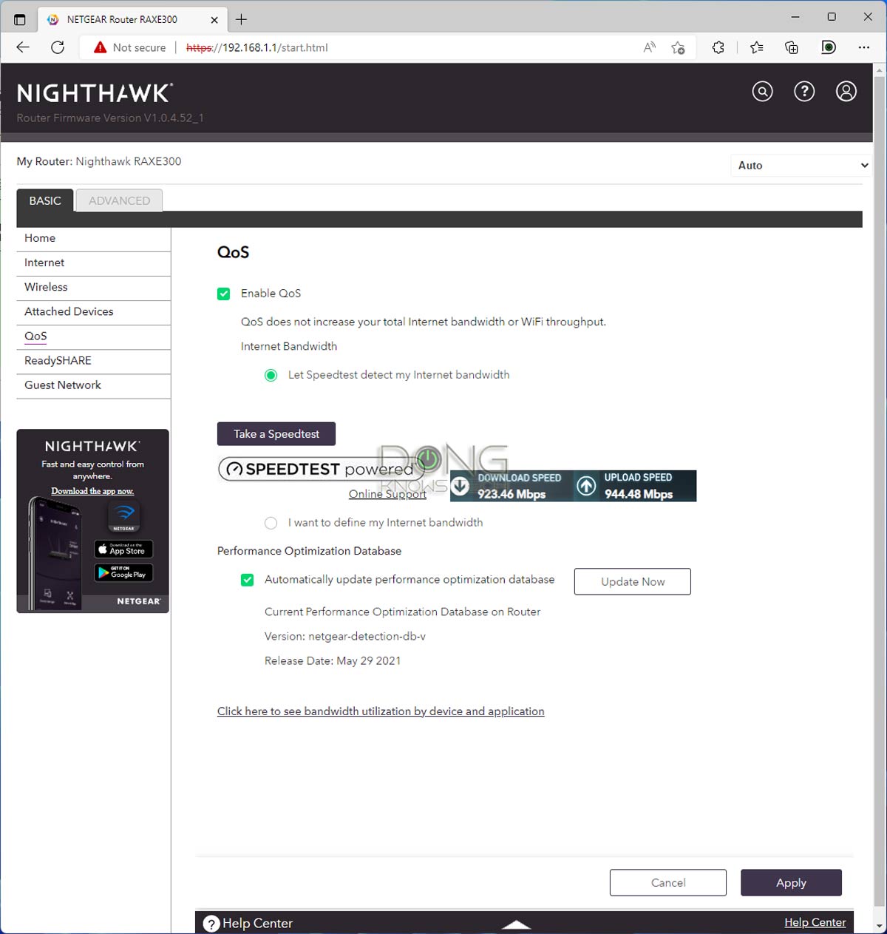Switch to the BASIC tab
Image resolution: width=887 pixels, height=934 pixels.
tap(45, 200)
